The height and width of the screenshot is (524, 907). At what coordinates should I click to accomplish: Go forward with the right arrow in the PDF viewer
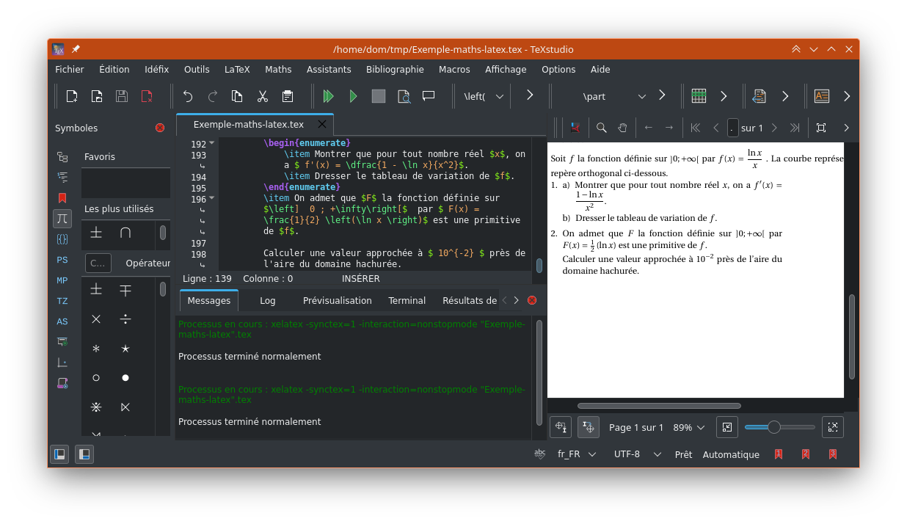(x=669, y=128)
